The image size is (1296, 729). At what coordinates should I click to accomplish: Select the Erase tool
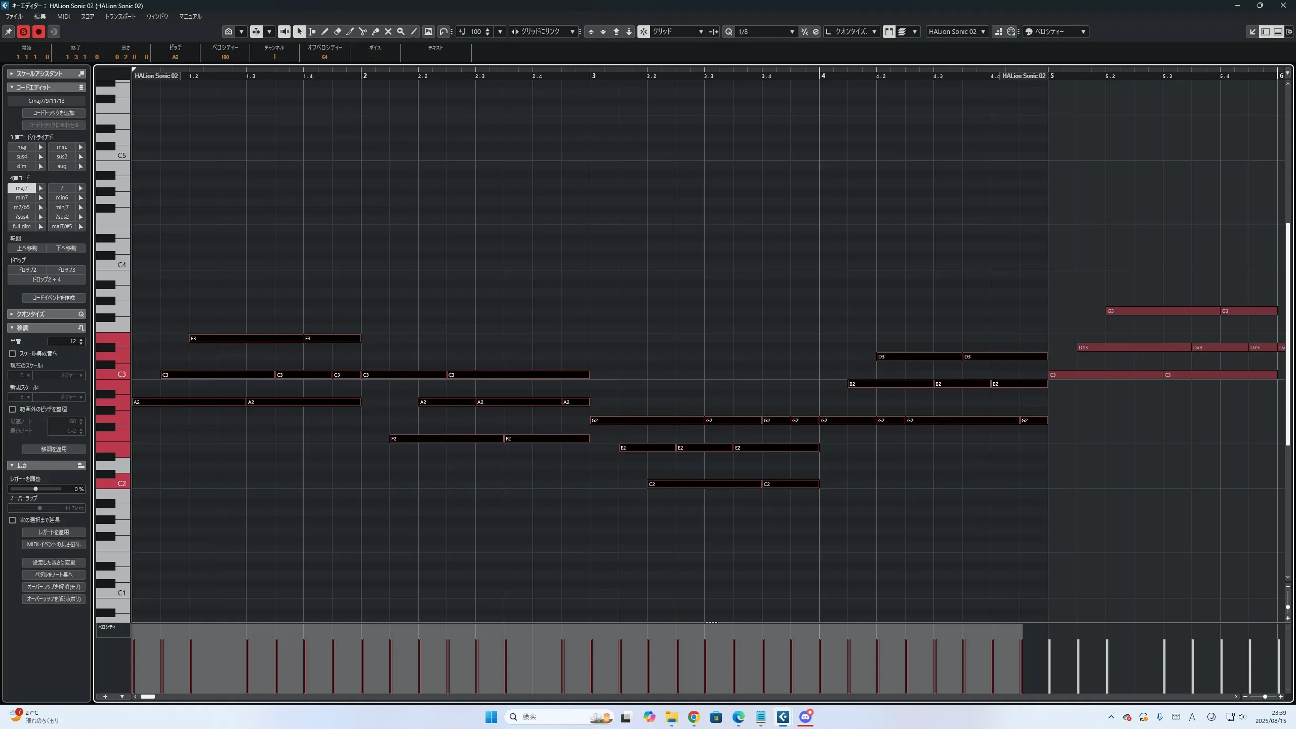tap(338, 31)
